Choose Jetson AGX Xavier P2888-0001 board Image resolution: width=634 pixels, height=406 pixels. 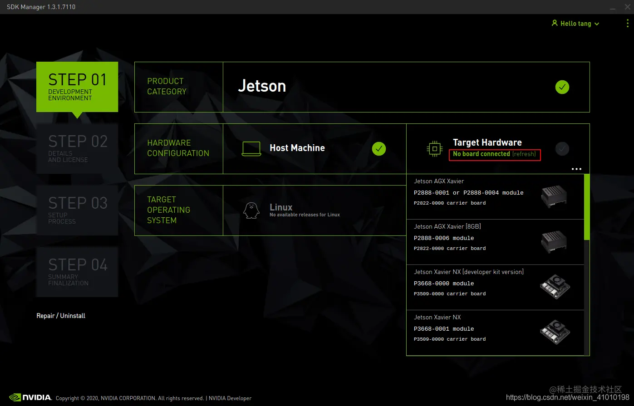[495, 197]
